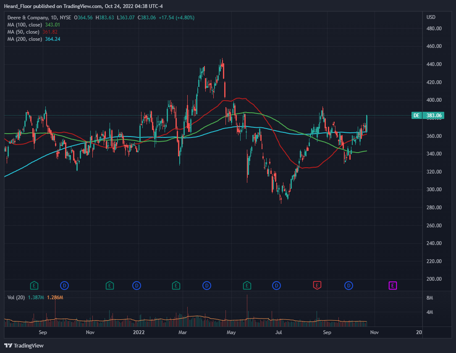
Task: Select the Deere & Company, 1D, NYSE legend title
Action: click(x=39, y=18)
